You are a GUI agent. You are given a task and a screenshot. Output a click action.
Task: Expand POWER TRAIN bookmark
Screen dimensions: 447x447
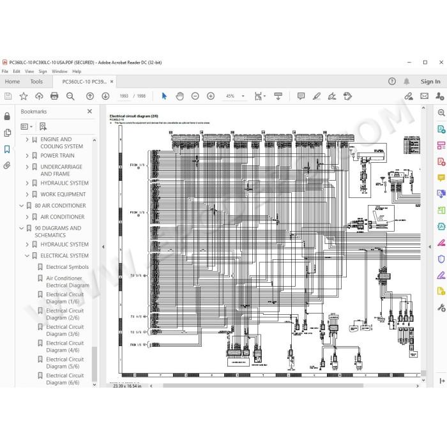pos(27,156)
